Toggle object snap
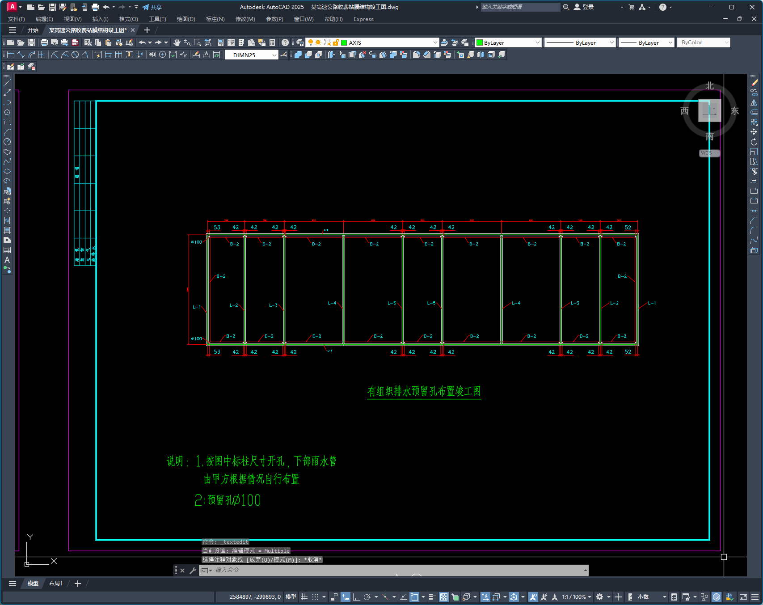 pos(414,597)
